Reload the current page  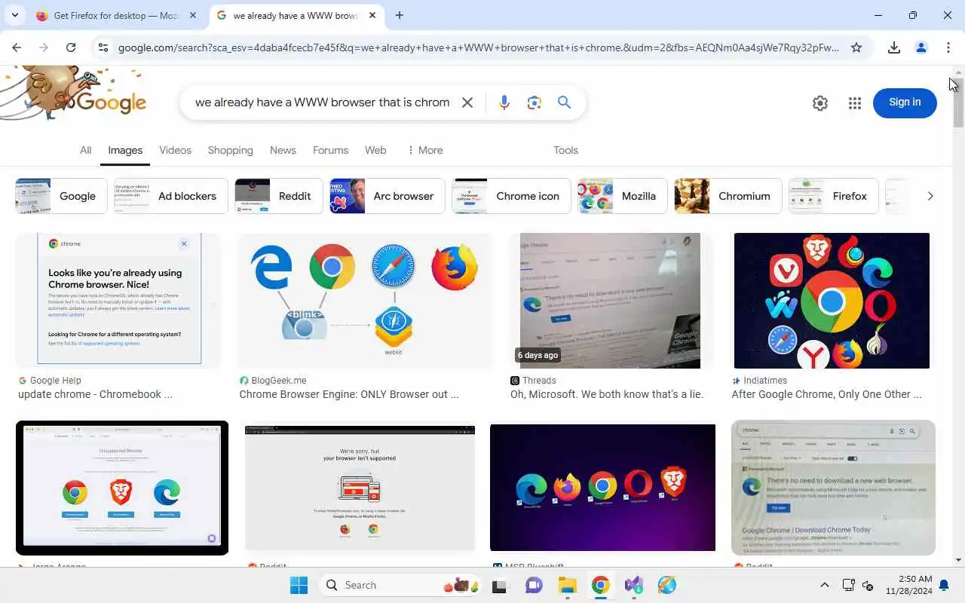tap(71, 47)
